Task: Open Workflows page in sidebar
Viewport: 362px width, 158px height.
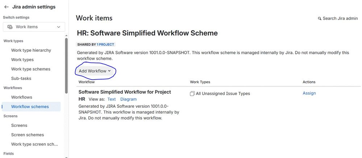Action: (x=22, y=97)
